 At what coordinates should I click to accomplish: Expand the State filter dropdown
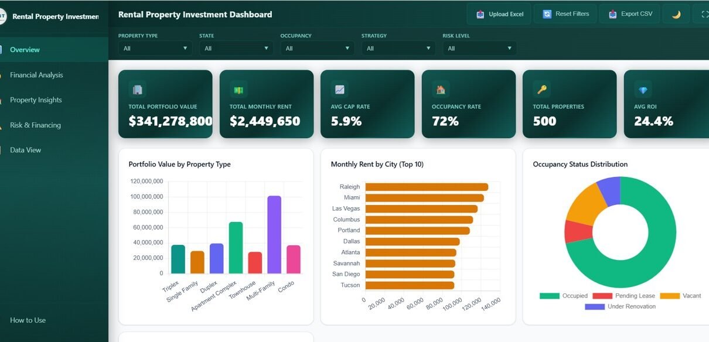(236, 49)
